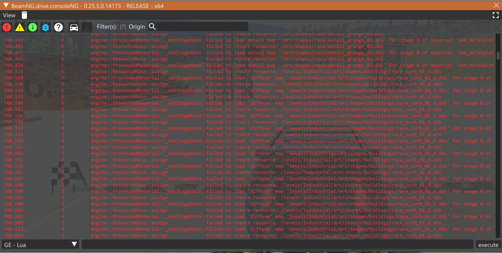The width and height of the screenshot is (502, 253).
Task: Click the fullscreen expand icon
Action: point(496,15)
